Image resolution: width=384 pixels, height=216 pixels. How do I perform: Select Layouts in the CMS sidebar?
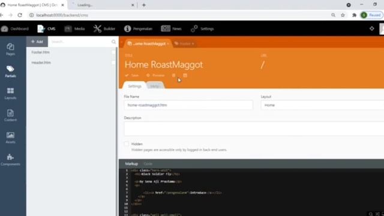tap(10, 94)
